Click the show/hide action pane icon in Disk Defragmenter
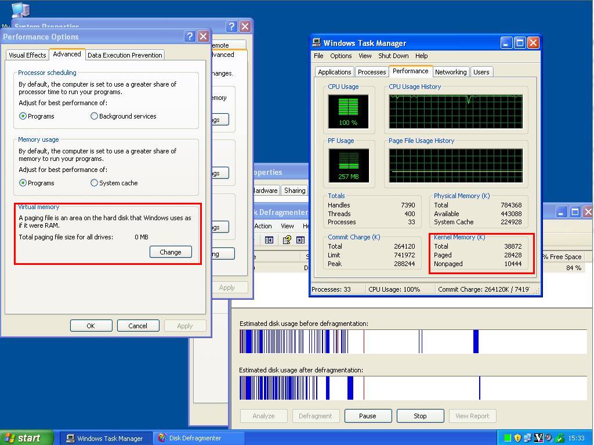594x445 pixels. [x=300, y=240]
